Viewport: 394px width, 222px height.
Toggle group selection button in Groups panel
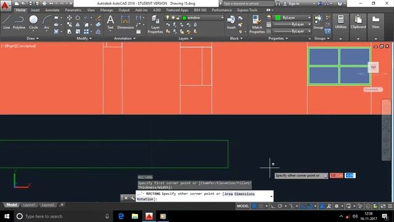tap(328, 31)
